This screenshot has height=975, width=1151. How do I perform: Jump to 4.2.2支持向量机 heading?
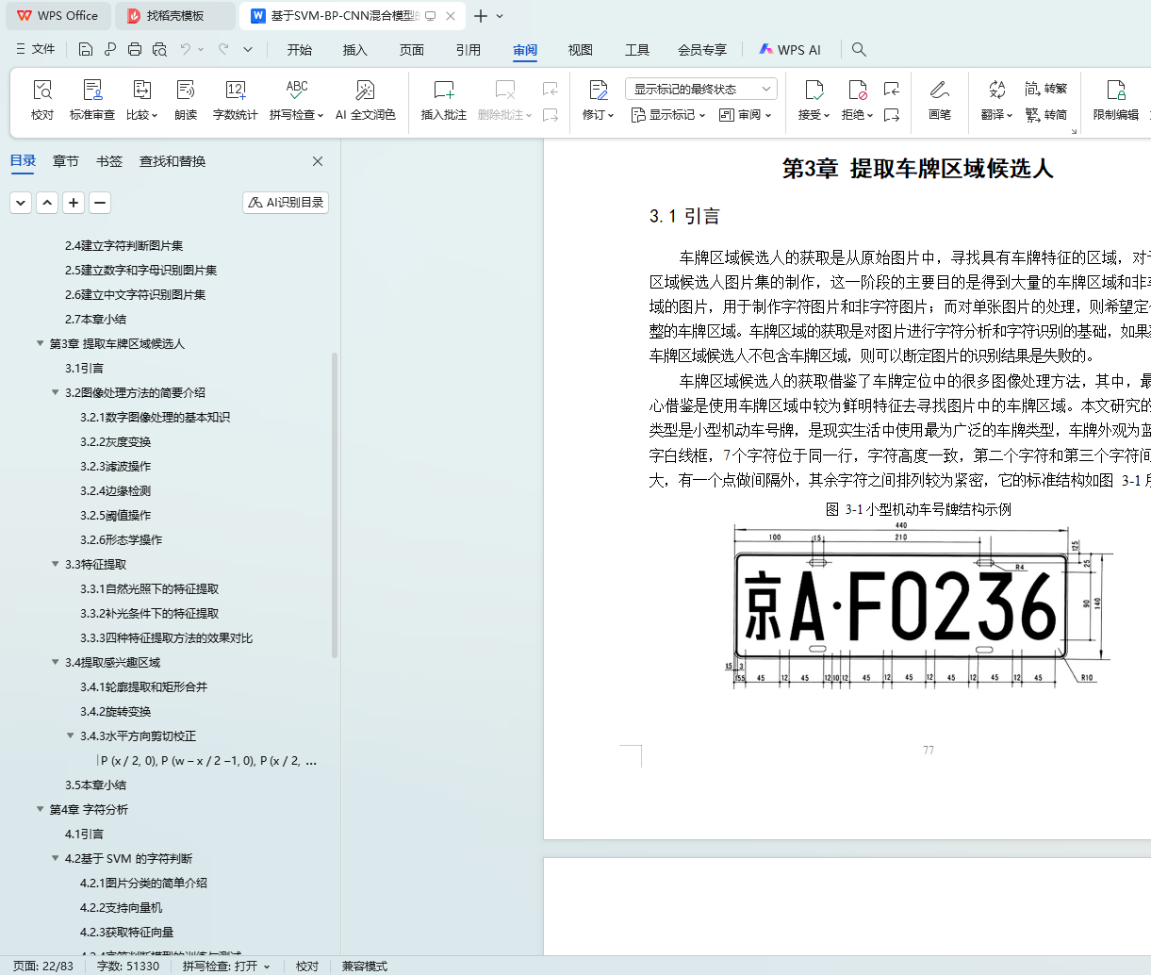pyautogui.click(x=121, y=907)
